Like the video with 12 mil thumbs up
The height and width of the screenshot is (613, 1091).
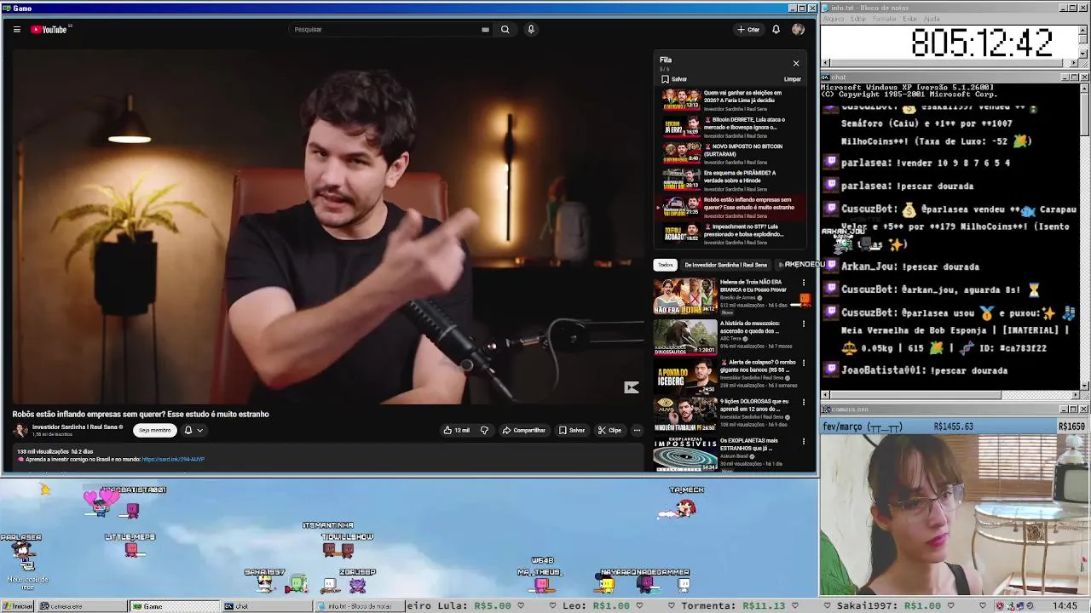point(457,430)
